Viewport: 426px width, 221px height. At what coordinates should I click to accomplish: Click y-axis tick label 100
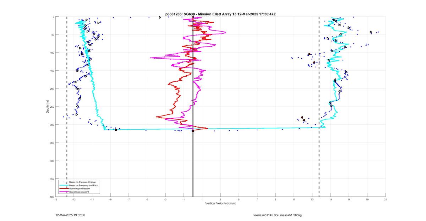pyautogui.click(x=52, y=53)
